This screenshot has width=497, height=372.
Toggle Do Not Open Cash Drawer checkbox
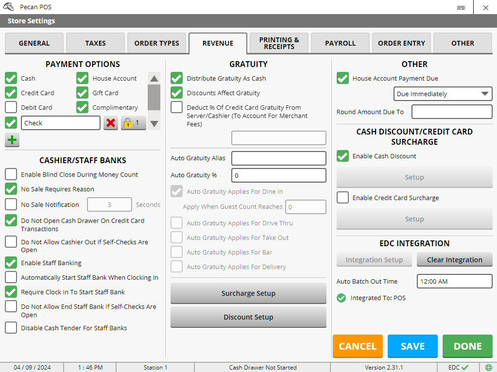click(x=11, y=220)
